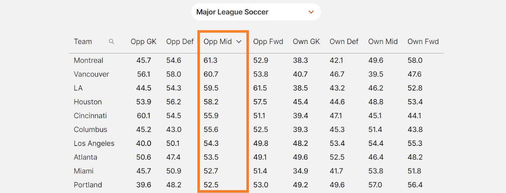Viewport: 506px width, 193px height.
Task: Sort by the Own GK header
Action: click(x=306, y=42)
